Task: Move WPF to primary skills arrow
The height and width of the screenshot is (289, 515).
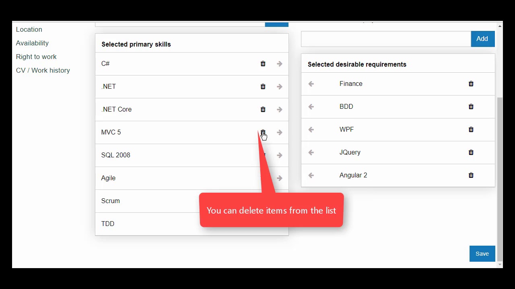Action: [311, 130]
